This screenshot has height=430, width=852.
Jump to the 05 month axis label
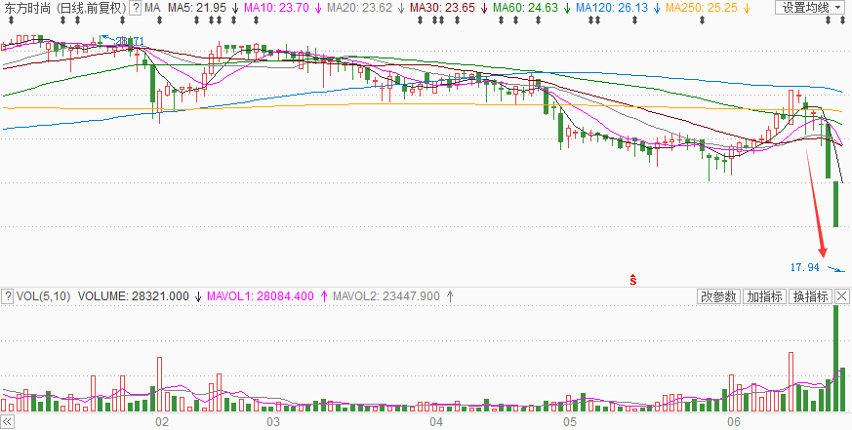[x=569, y=422]
